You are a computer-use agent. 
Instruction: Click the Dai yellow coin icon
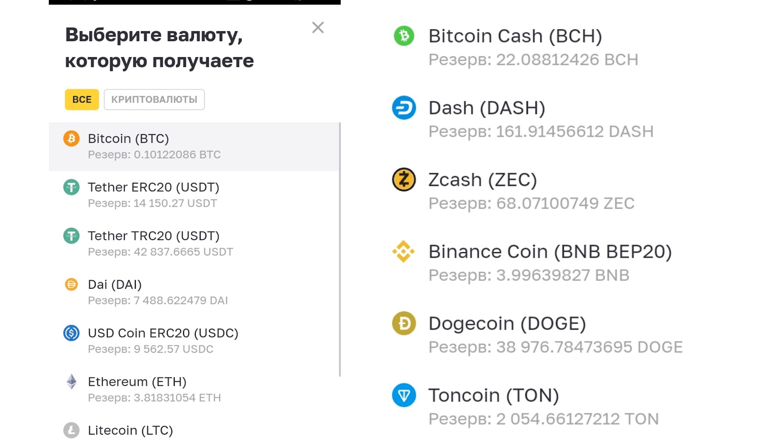click(x=71, y=284)
